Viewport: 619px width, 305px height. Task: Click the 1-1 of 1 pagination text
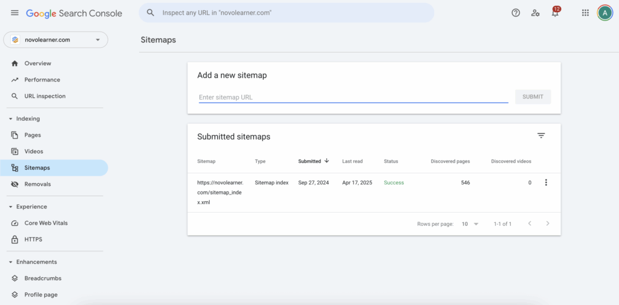(x=502, y=223)
